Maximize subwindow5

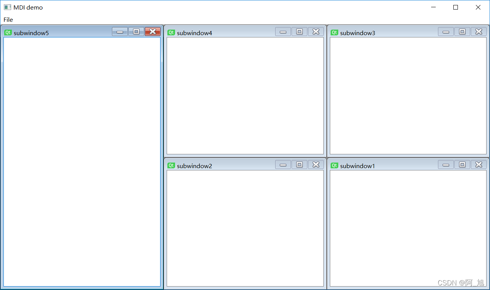coord(136,32)
